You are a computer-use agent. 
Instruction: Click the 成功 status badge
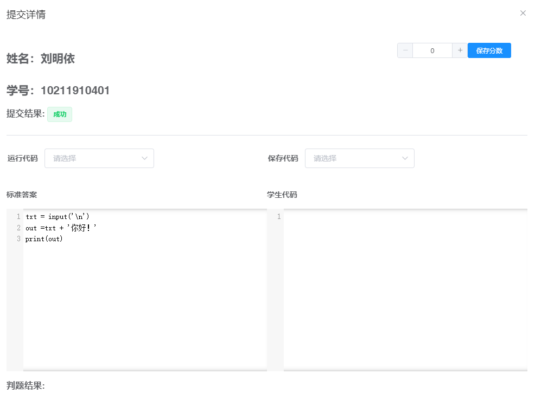tap(59, 114)
